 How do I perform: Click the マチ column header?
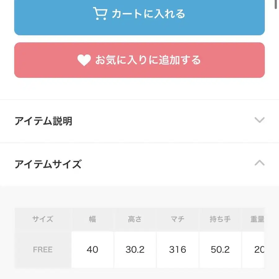(x=177, y=219)
